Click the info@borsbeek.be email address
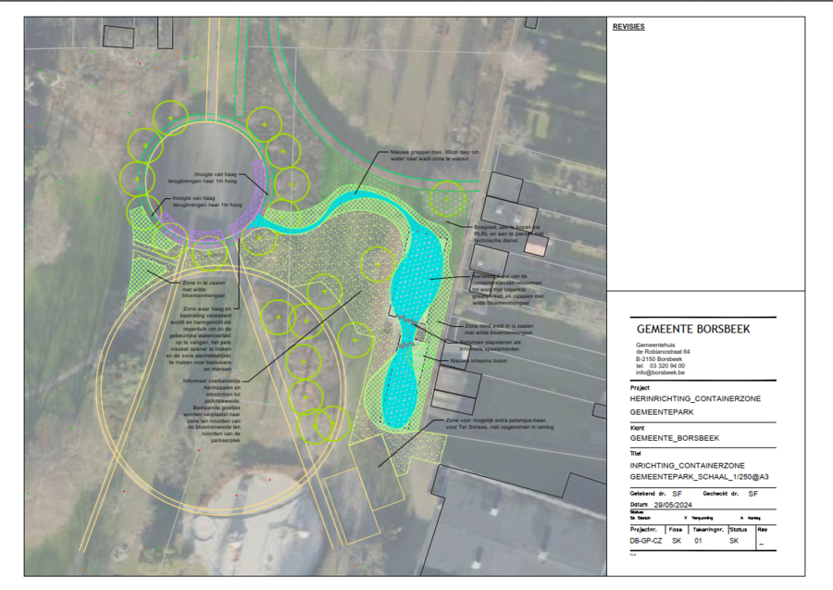This screenshot has width=833, height=590. point(660,372)
